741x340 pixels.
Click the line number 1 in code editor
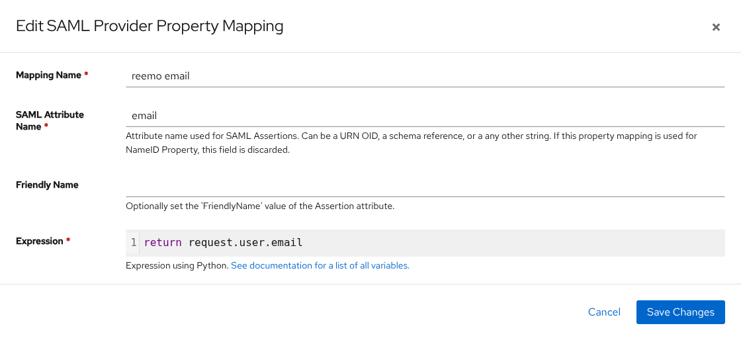[x=134, y=243]
